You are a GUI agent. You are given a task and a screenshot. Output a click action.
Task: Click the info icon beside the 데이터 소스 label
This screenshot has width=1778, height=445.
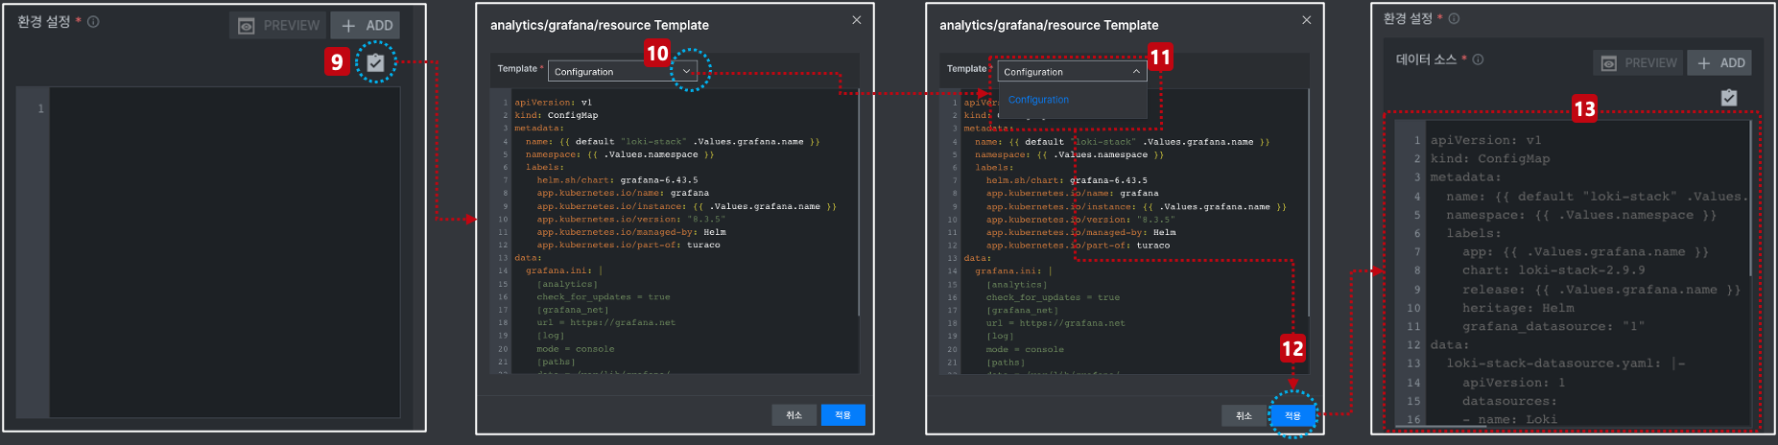click(1478, 59)
